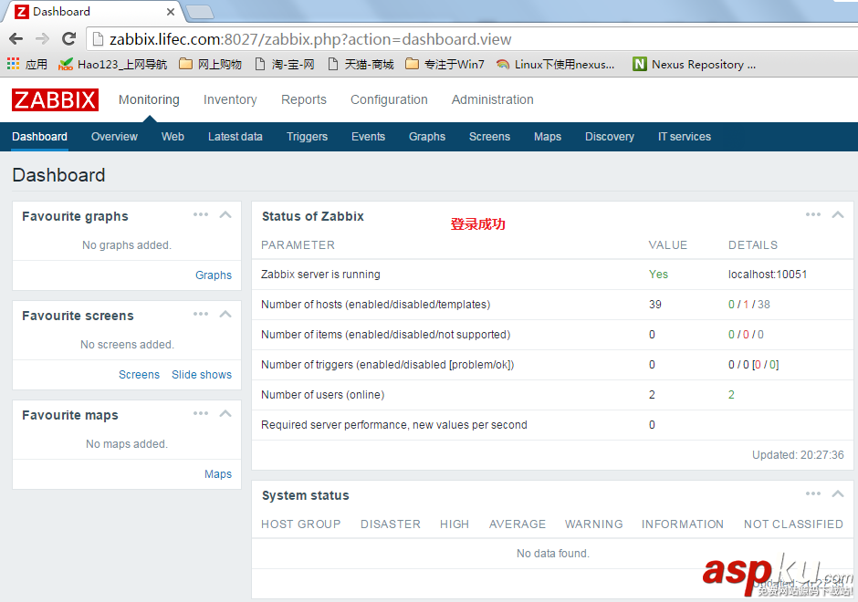The height and width of the screenshot is (602, 858).
Task: Open Favourite maps widget options menu
Action: coord(201,413)
